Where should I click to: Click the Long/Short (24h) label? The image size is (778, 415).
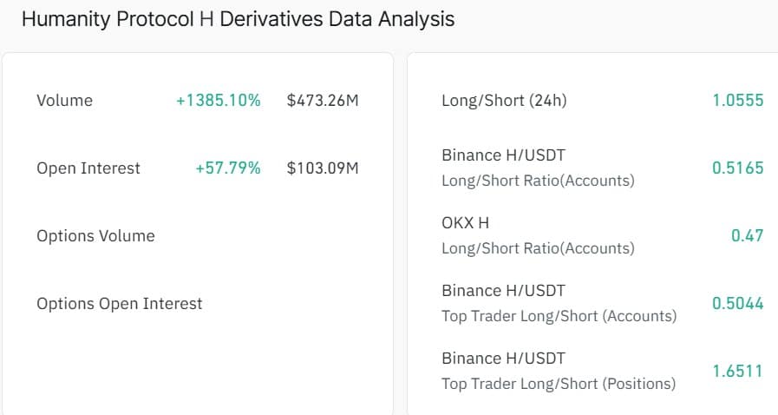[x=504, y=101]
